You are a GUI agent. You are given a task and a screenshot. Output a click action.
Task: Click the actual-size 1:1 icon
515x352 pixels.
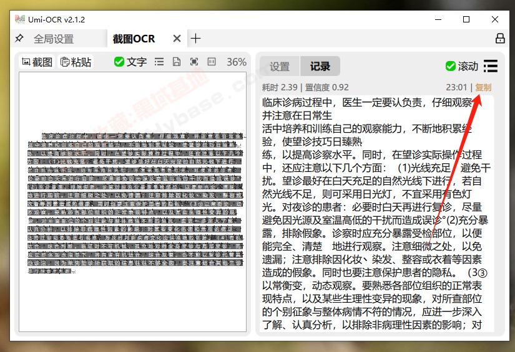pos(212,62)
